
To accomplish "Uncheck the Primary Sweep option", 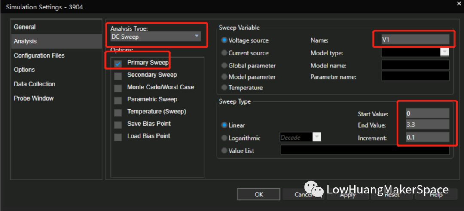I will [118, 63].
